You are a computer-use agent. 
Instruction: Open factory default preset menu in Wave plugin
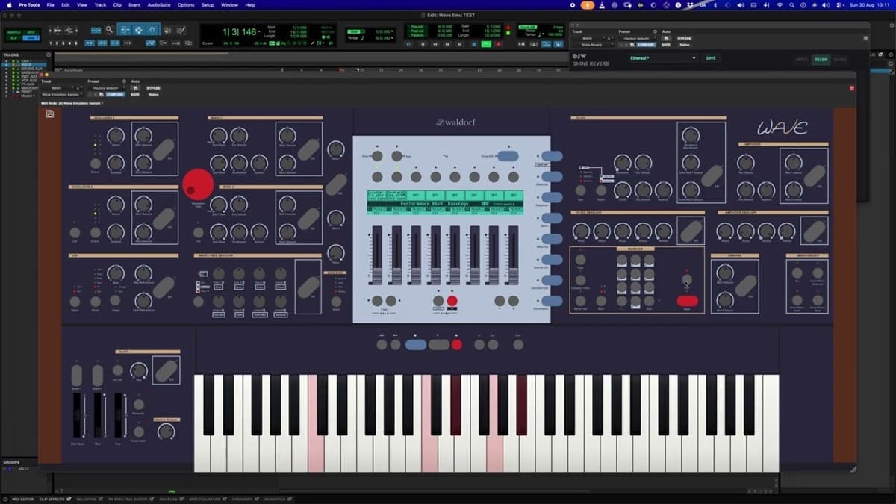pos(108,88)
